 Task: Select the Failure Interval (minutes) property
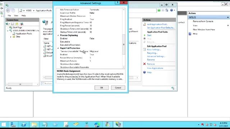(x=89, y=58)
